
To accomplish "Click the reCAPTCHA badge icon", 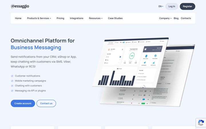I will (x=201, y=123).
